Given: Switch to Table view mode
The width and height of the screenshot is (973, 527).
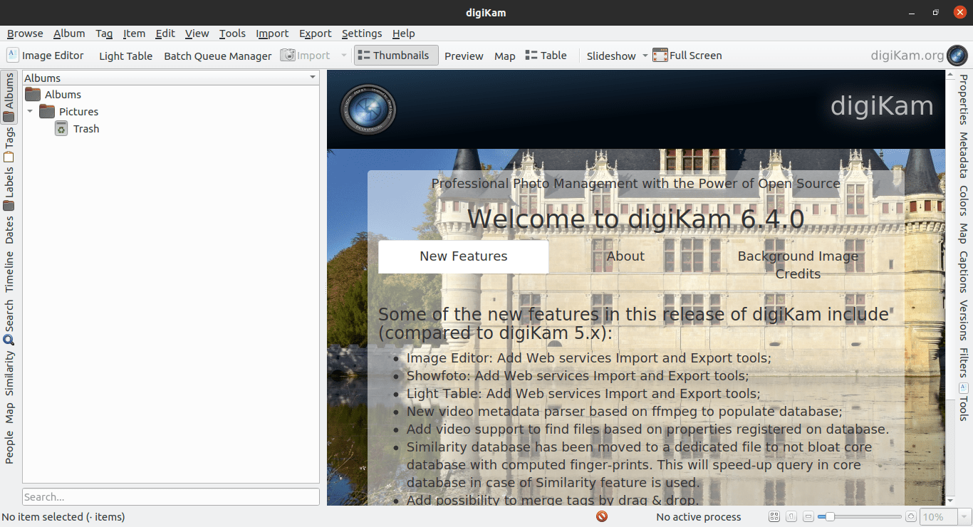Looking at the screenshot, I should coord(546,56).
